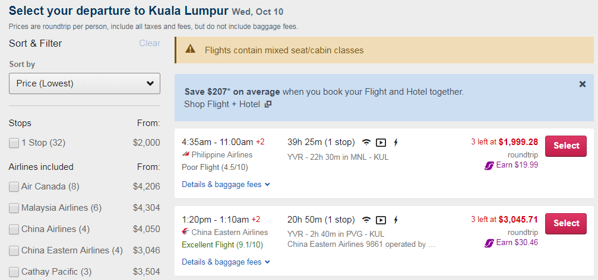Viewport: 598px width, 280px height.
Task: Click the power outlet icon on China Eastern flight
Action: point(395,220)
